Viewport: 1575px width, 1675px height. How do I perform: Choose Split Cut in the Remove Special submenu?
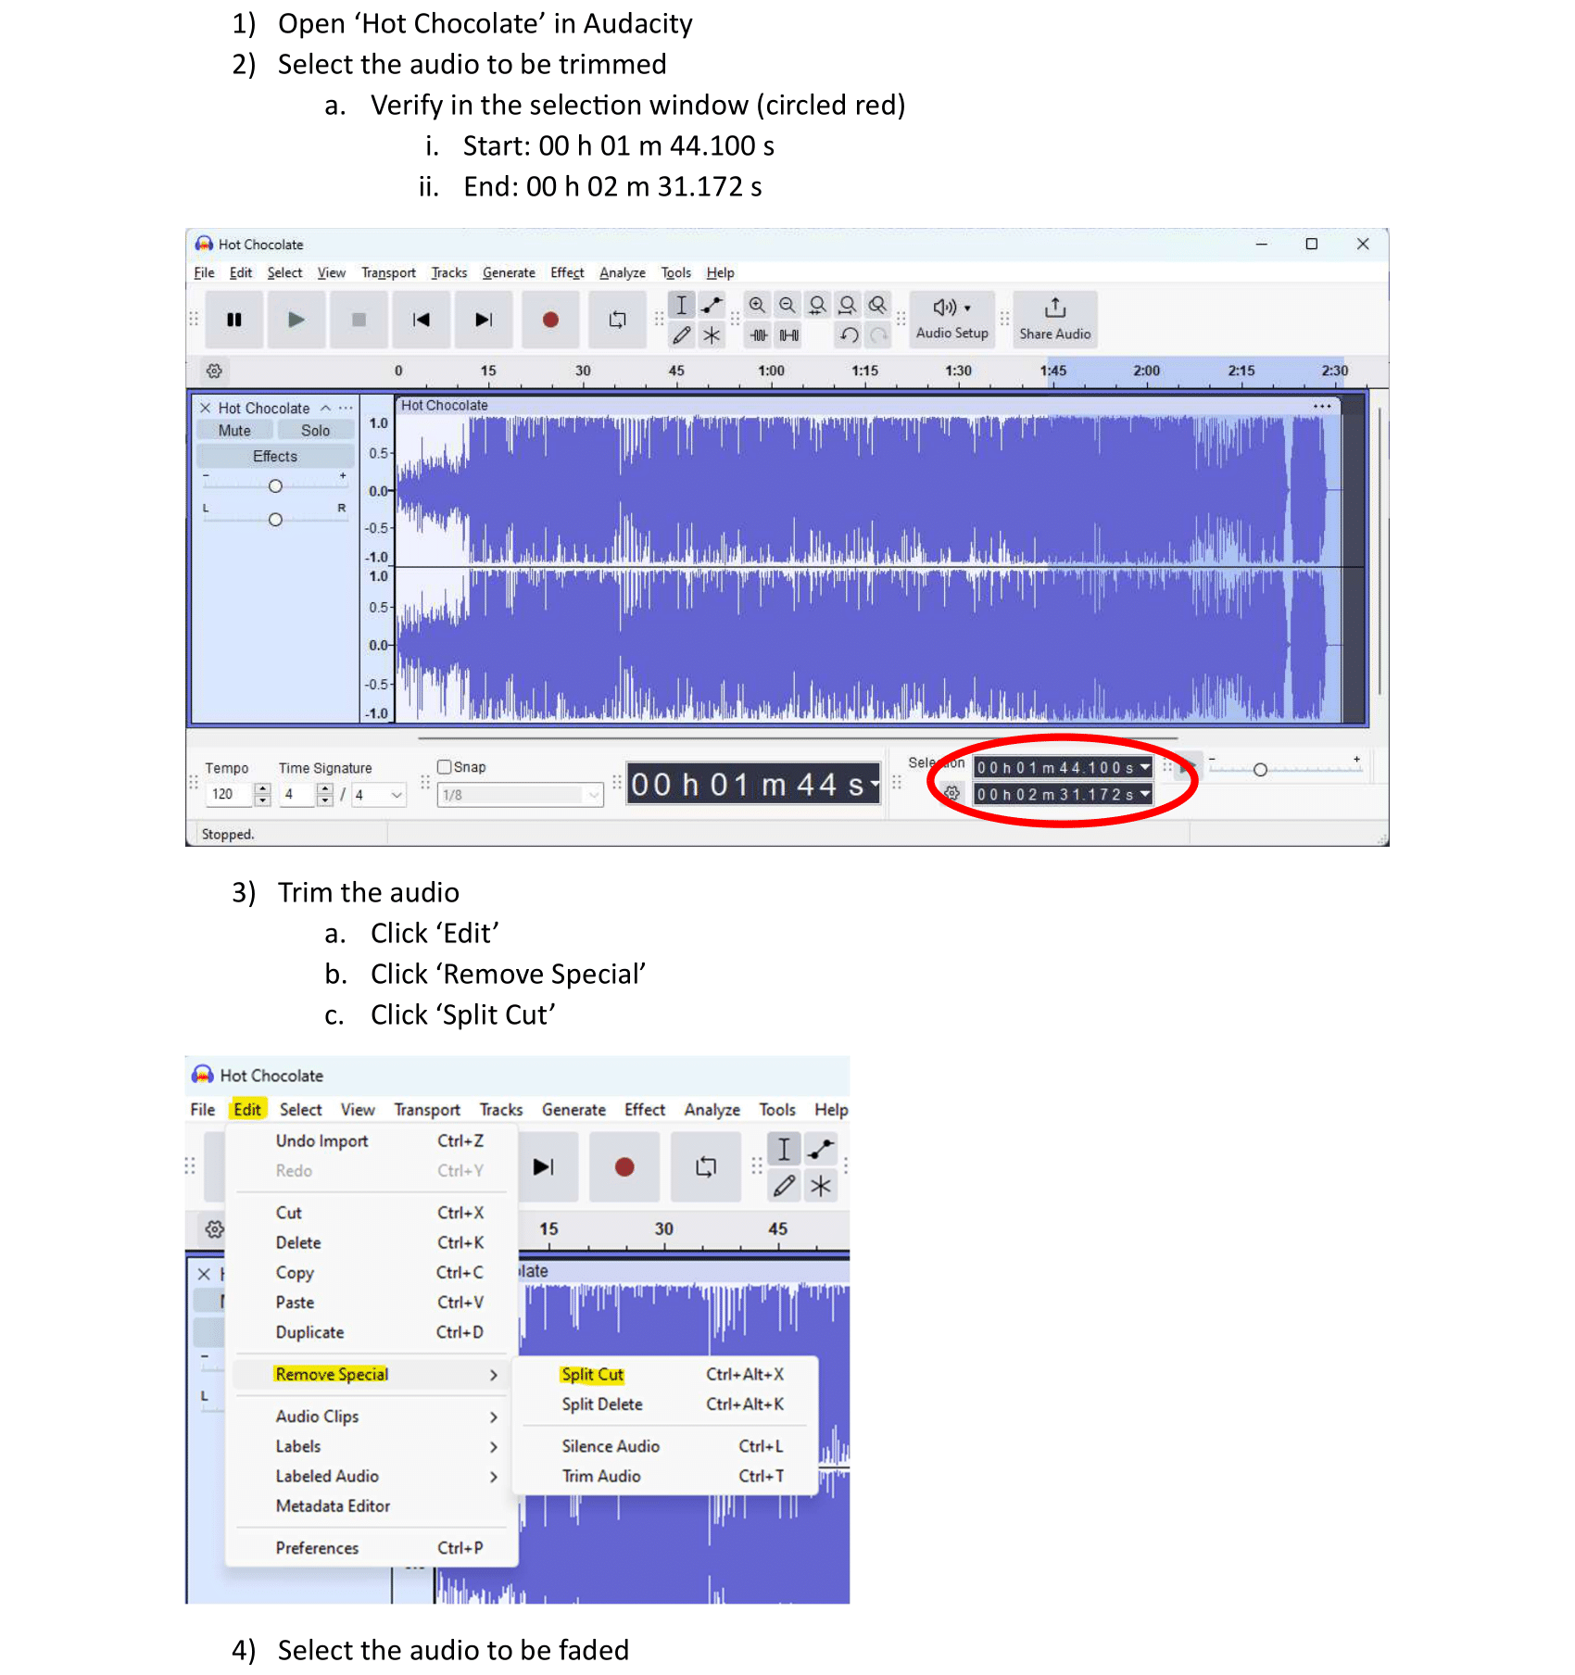point(664,1375)
